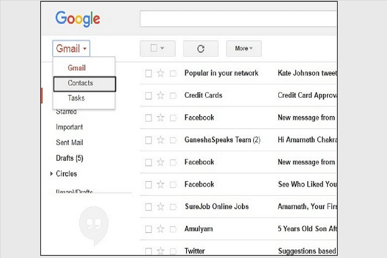Choose Contacts from the Gmail menu

(x=81, y=84)
